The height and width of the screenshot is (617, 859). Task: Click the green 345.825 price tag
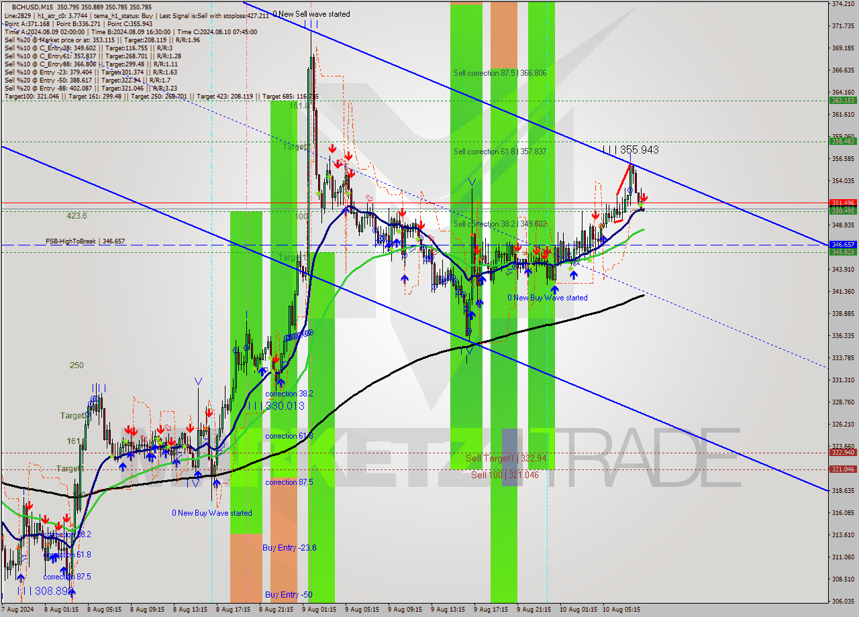click(843, 251)
